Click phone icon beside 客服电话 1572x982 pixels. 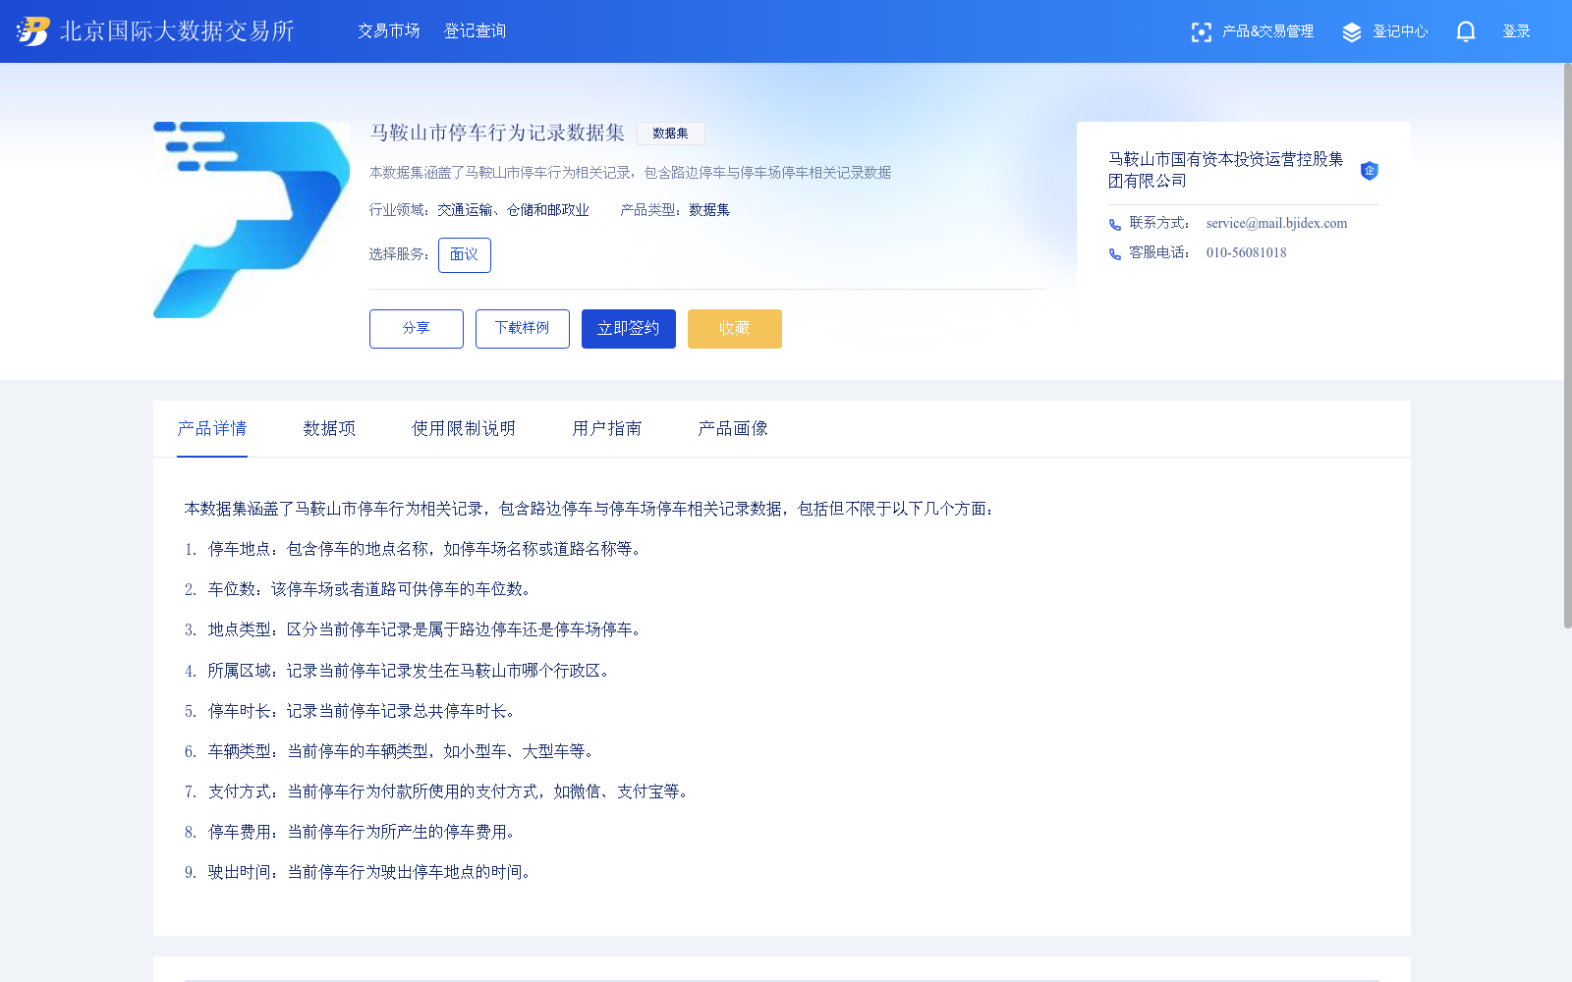pos(1115,254)
